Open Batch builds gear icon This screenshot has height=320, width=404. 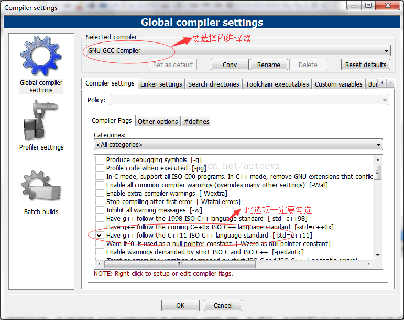click(41, 186)
